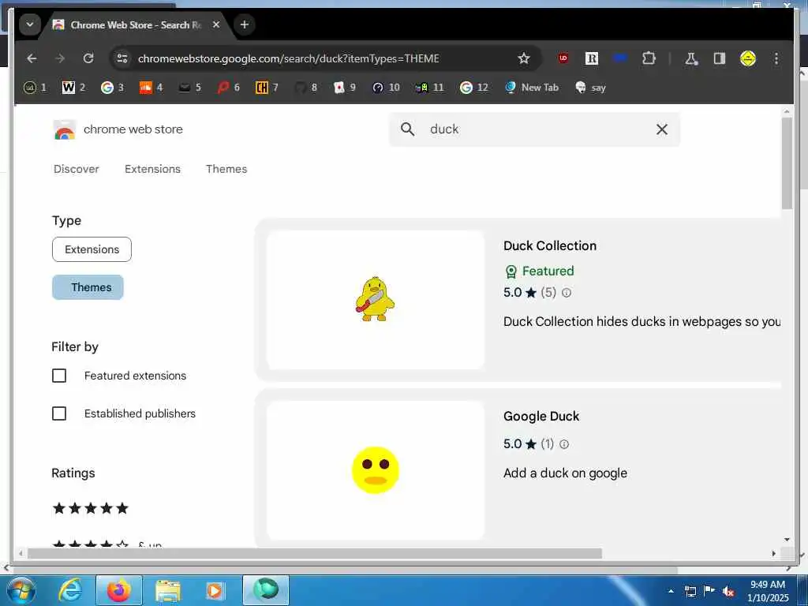Open bookmark labeled 8
The width and height of the screenshot is (808, 606).
point(305,87)
